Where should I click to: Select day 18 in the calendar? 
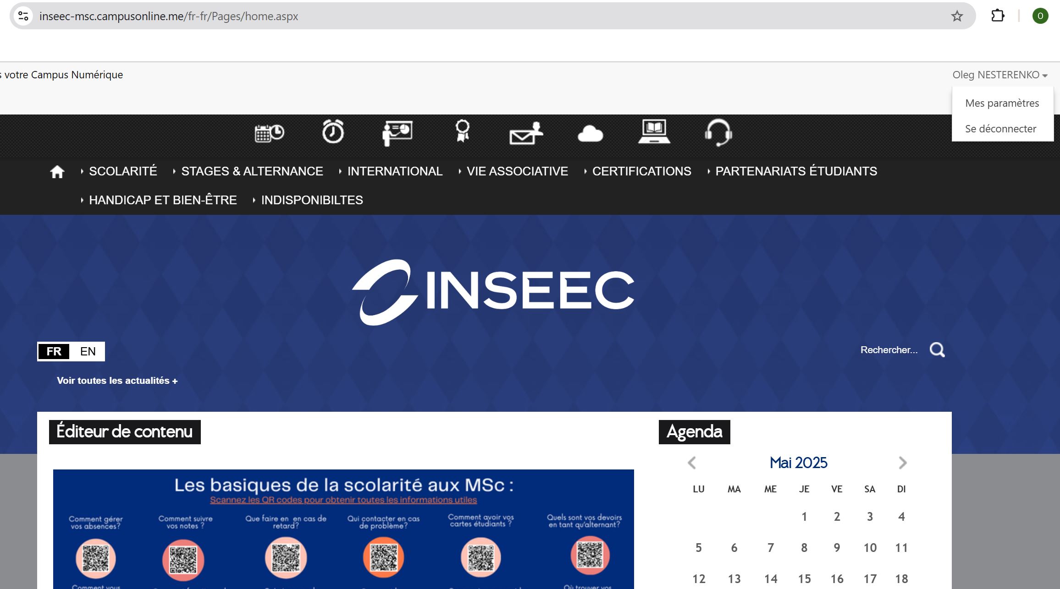(901, 579)
